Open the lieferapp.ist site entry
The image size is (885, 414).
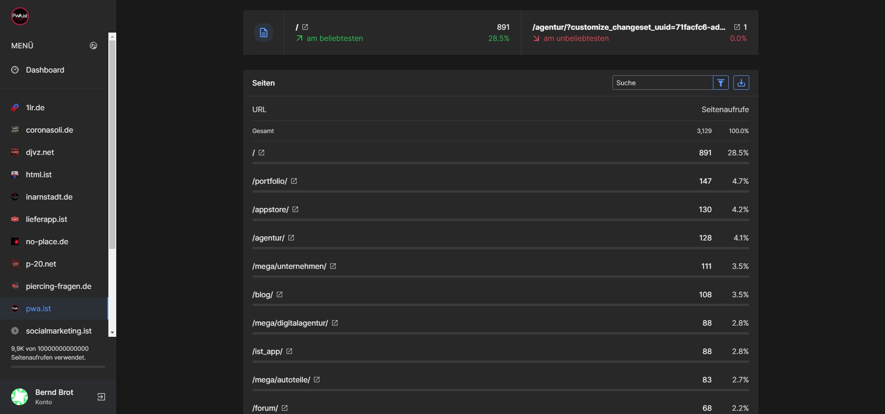point(47,219)
